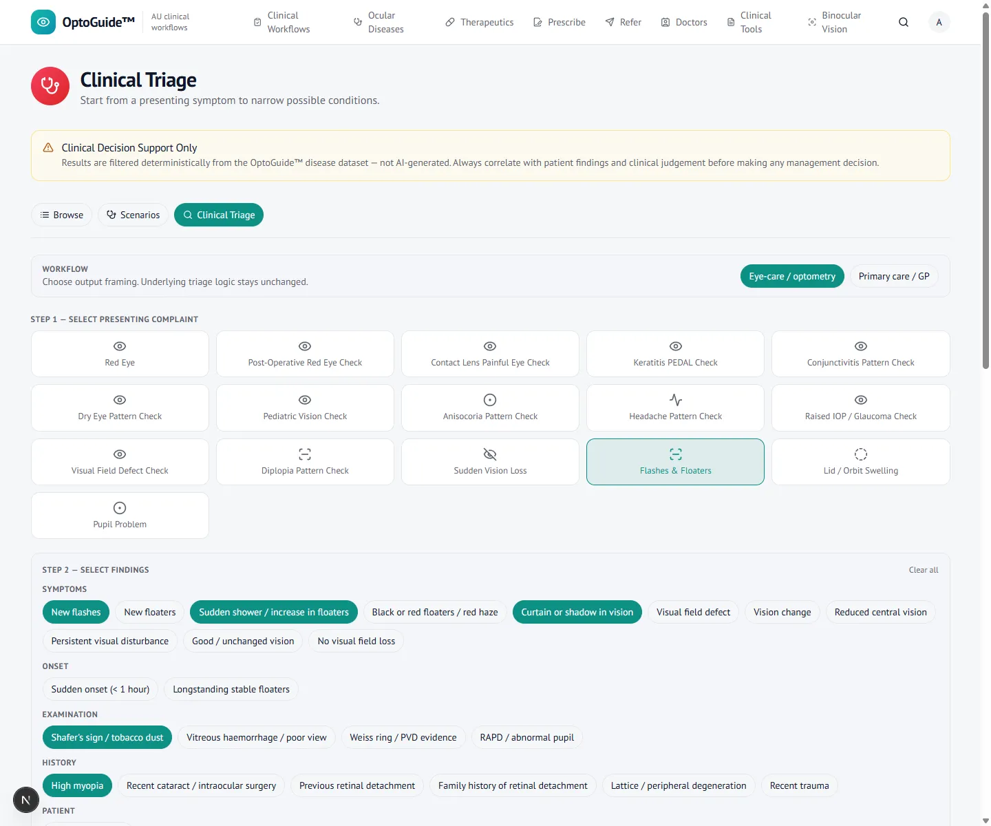
Task: Select the Pupil Problem card
Action: coord(120,516)
